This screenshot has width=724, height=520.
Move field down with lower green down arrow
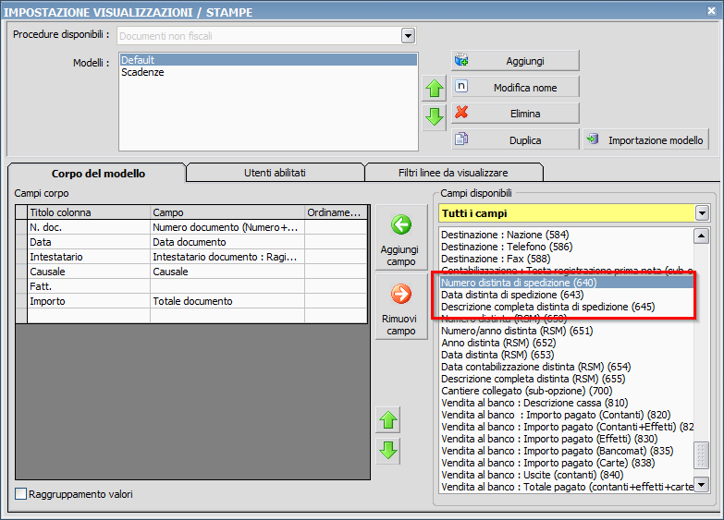(x=388, y=450)
